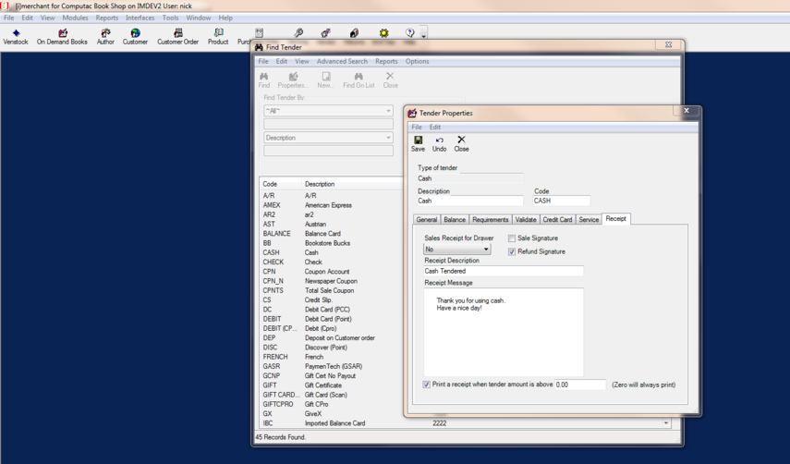The height and width of the screenshot is (464, 790).
Task: Open Advanced Search menu in Find Tender
Action: click(342, 61)
